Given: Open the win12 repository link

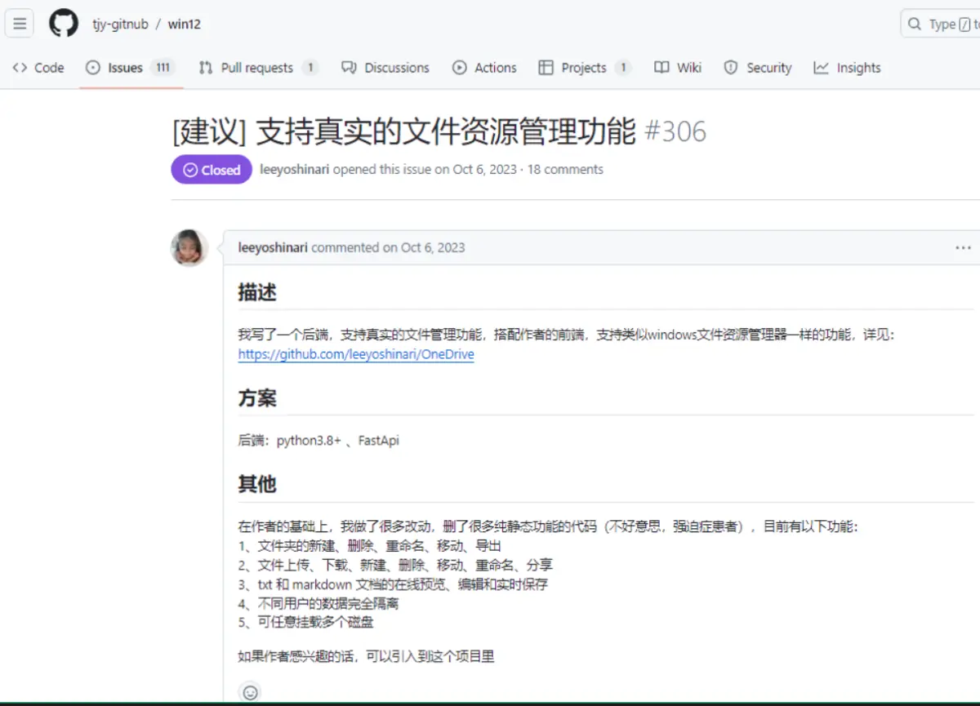Looking at the screenshot, I should pyautogui.click(x=185, y=24).
